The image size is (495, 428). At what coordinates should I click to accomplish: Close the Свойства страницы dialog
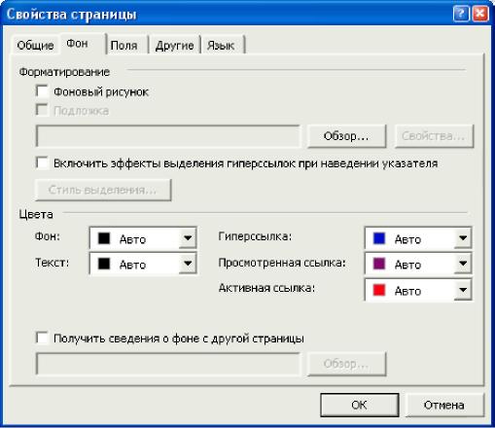[480, 14]
